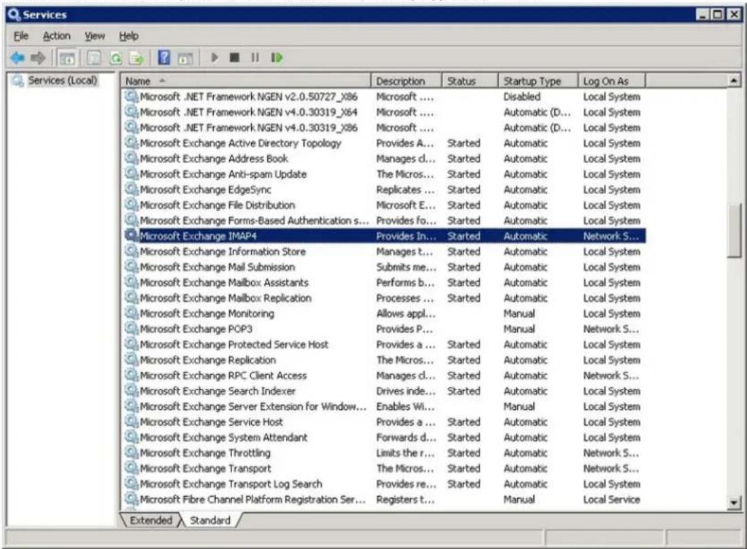Click the Refresh toolbar icon
Image resolution: width=747 pixels, height=549 pixels.
point(116,58)
